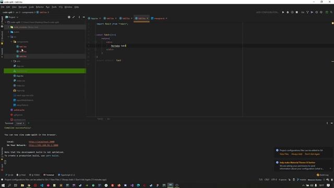Open File Explorer from the taskbar

tap(22, 185)
